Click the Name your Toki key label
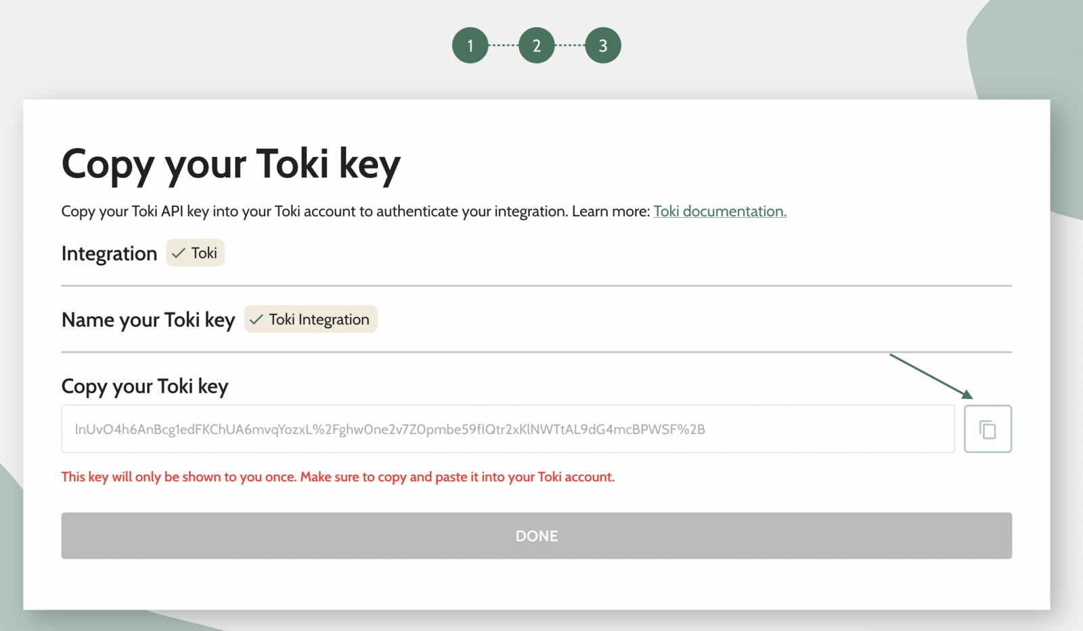1083x631 pixels. pos(148,320)
